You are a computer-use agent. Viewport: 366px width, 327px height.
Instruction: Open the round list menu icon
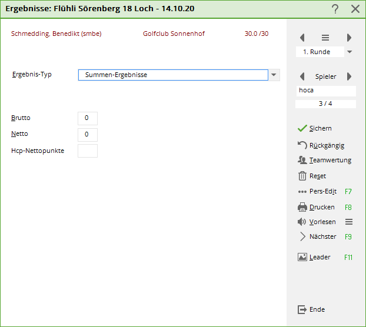click(325, 38)
